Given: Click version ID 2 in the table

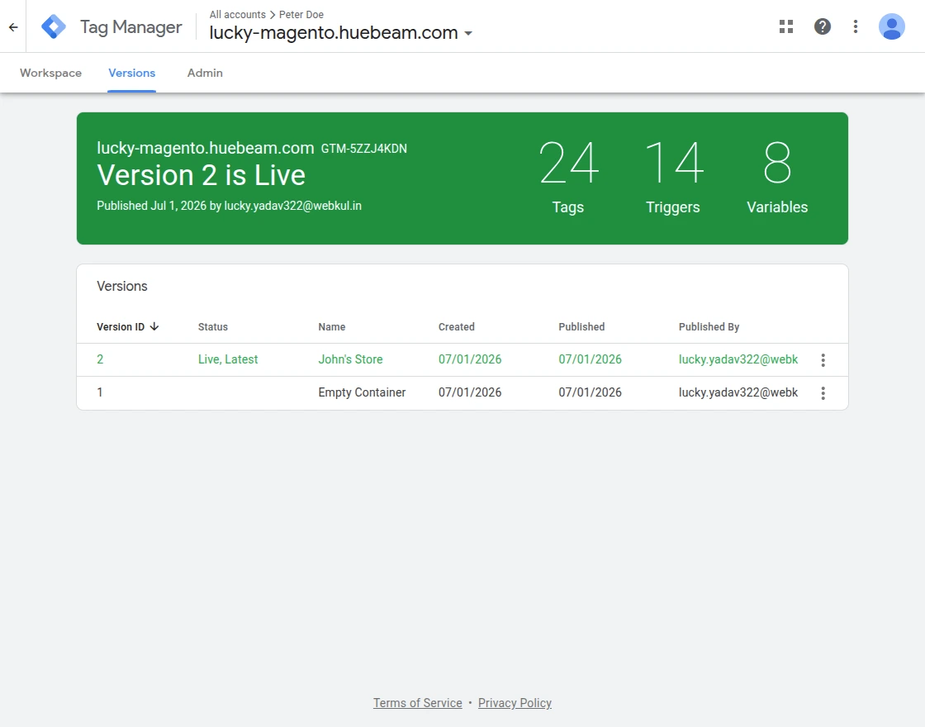Looking at the screenshot, I should [x=100, y=359].
